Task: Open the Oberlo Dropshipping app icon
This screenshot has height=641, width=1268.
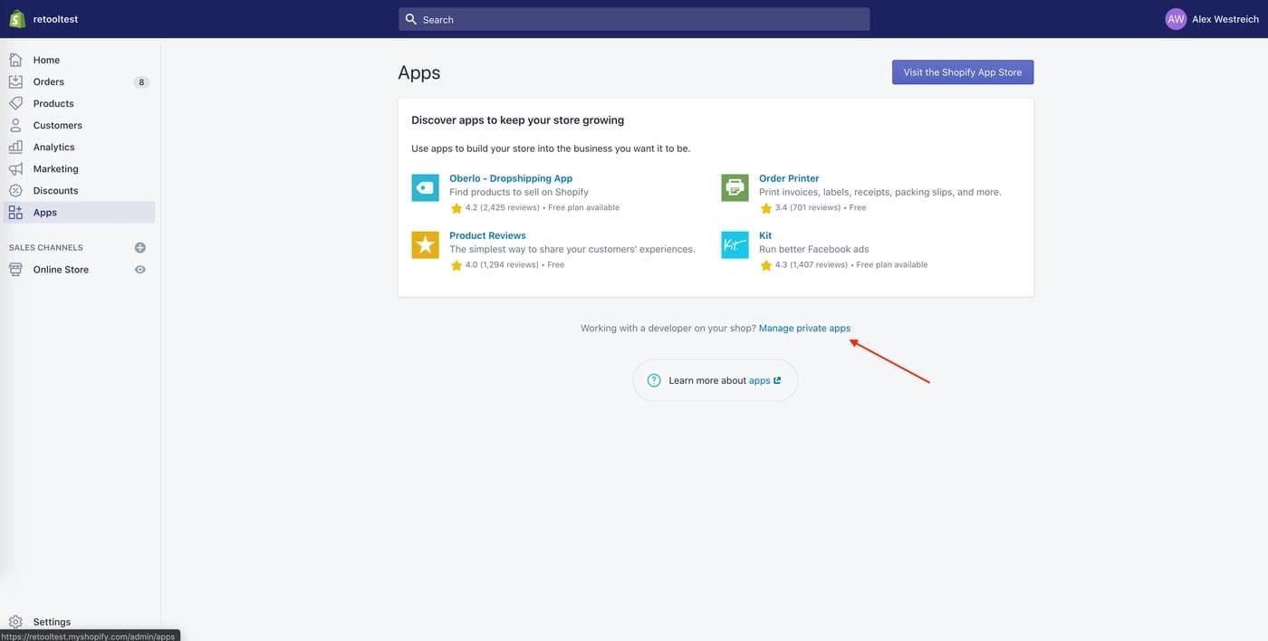Action: [425, 187]
